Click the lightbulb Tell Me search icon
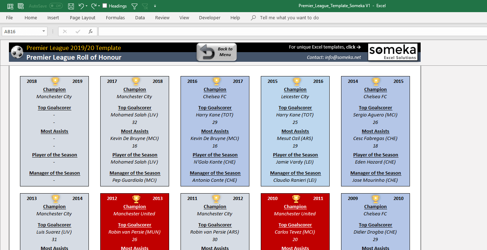This screenshot has width=487, height=250. (254, 18)
